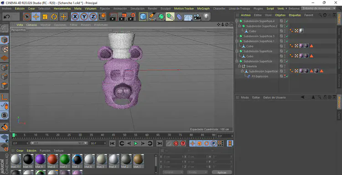The image size is (342, 175).
Task: Click the deformer capsule icon
Action: (179, 16)
